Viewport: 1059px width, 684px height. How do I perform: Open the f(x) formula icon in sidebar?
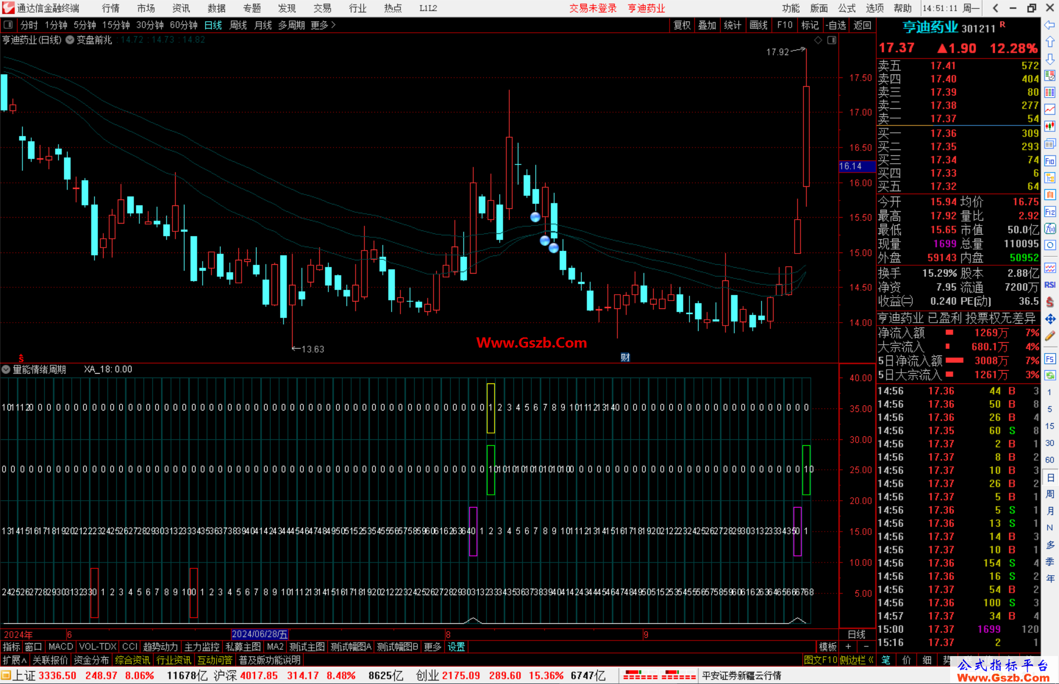coord(1050,228)
